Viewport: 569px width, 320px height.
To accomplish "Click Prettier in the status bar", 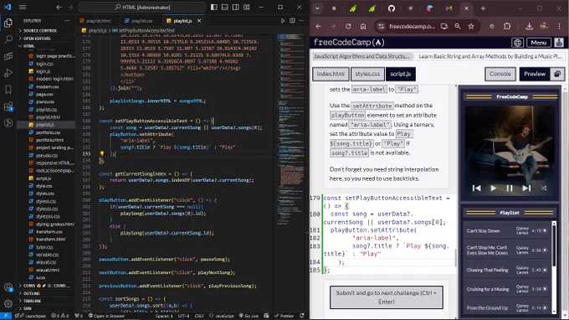I will (284, 316).
